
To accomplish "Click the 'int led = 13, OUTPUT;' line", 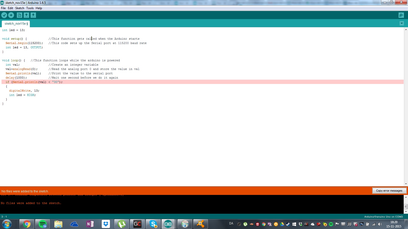I will 24,47.
